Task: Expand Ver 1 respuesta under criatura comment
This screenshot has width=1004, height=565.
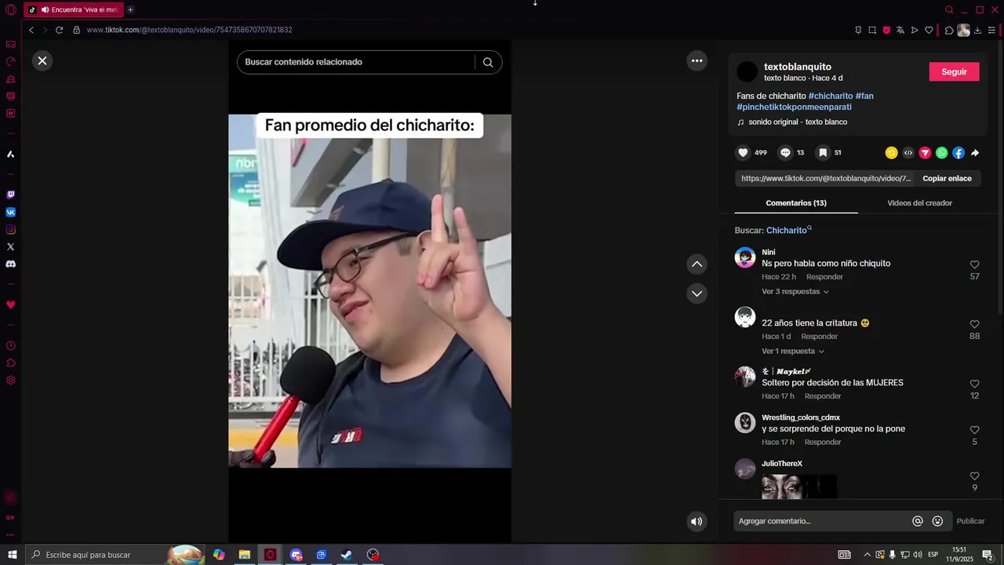Action: pos(793,351)
